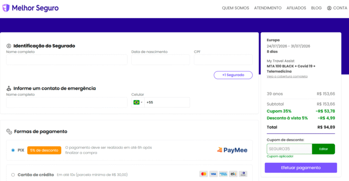
Task: Click the PIX payment deadline description
Action: (108, 150)
